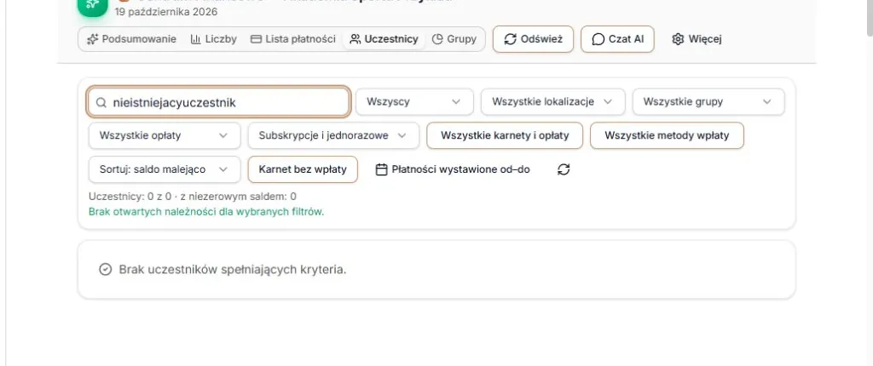Click the reset filters circular-arrows icon
The image size is (873, 366).
pos(564,169)
